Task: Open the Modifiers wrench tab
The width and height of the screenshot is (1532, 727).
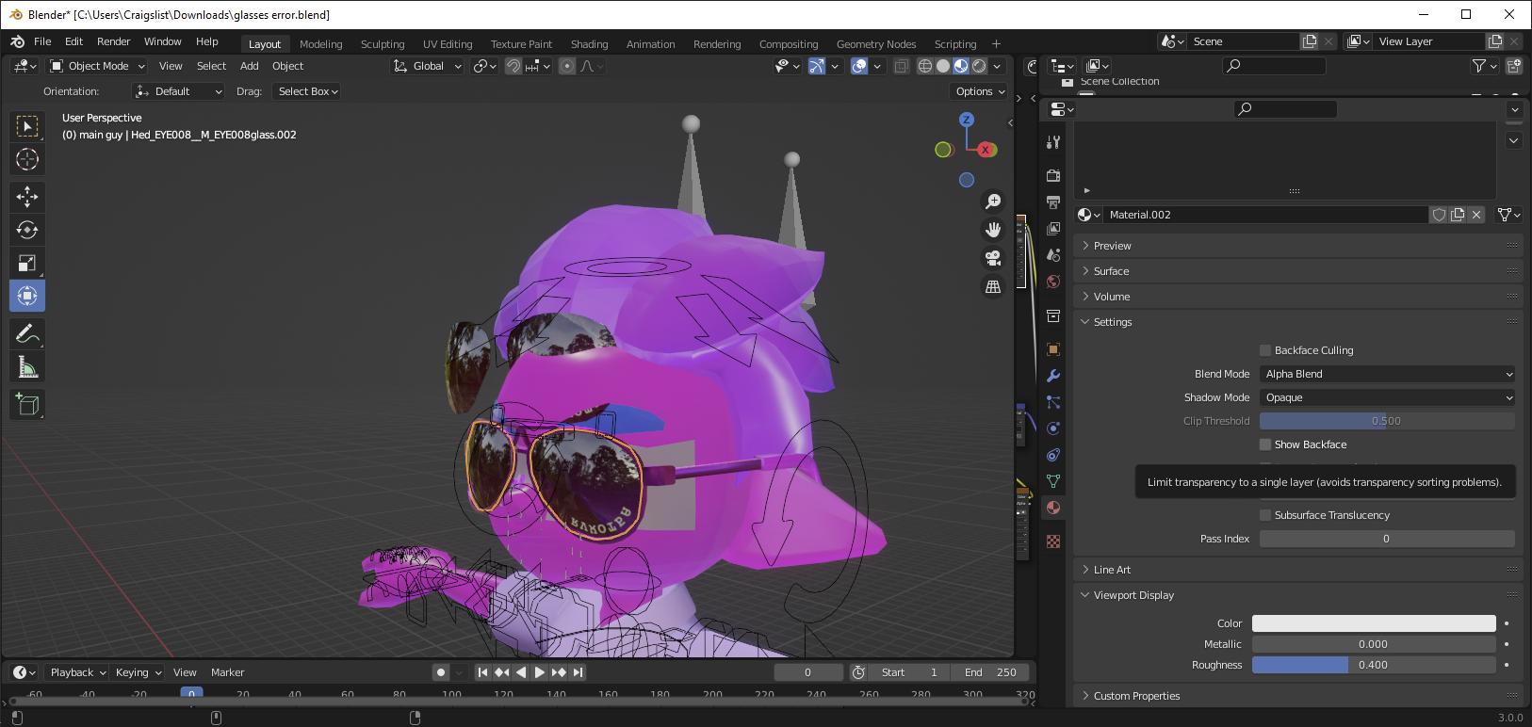Action: tap(1053, 376)
